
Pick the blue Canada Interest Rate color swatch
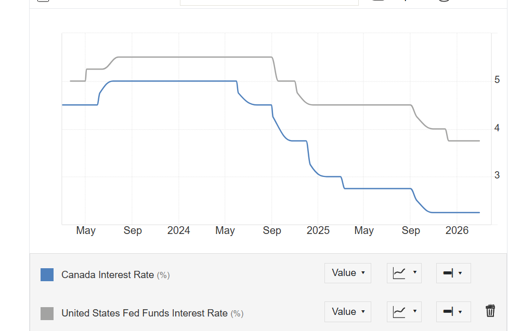[x=47, y=275]
